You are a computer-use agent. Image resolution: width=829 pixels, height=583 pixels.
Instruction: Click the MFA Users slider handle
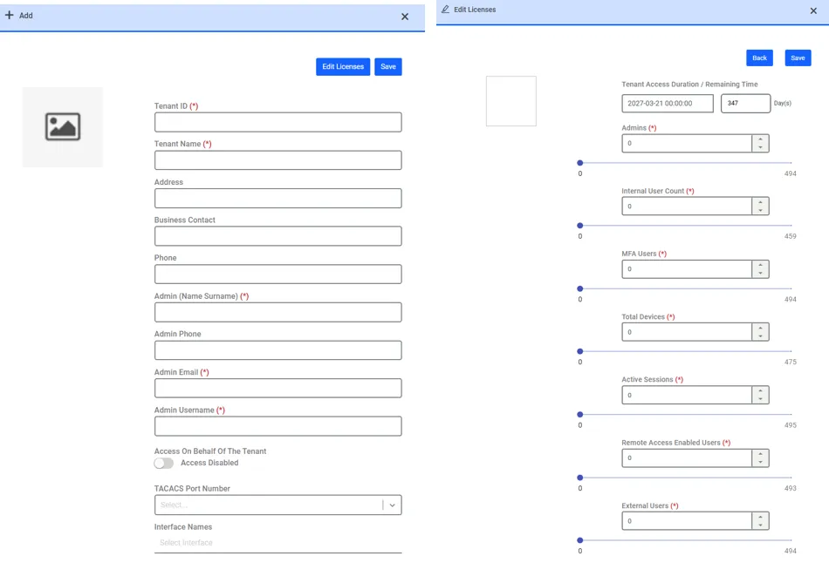point(580,288)
